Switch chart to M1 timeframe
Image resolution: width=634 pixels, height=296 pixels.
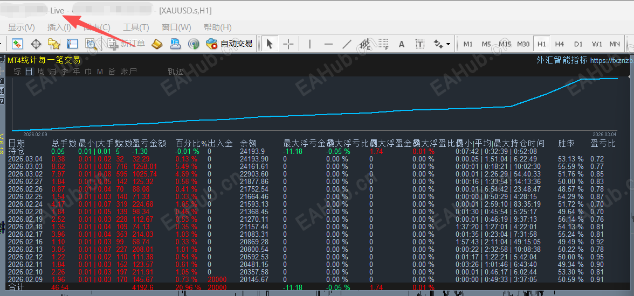[x=468, y=44]
